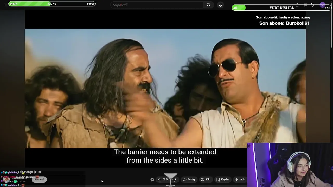Click the search magnifier button
This screenshot has width=333, height=187.
point(209,5)
